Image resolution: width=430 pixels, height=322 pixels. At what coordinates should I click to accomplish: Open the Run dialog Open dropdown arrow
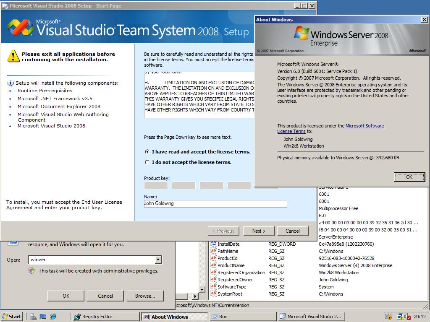coord(158,260)
